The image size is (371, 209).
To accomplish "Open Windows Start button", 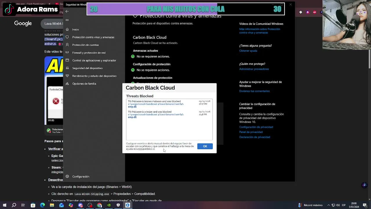I will 5,205.
